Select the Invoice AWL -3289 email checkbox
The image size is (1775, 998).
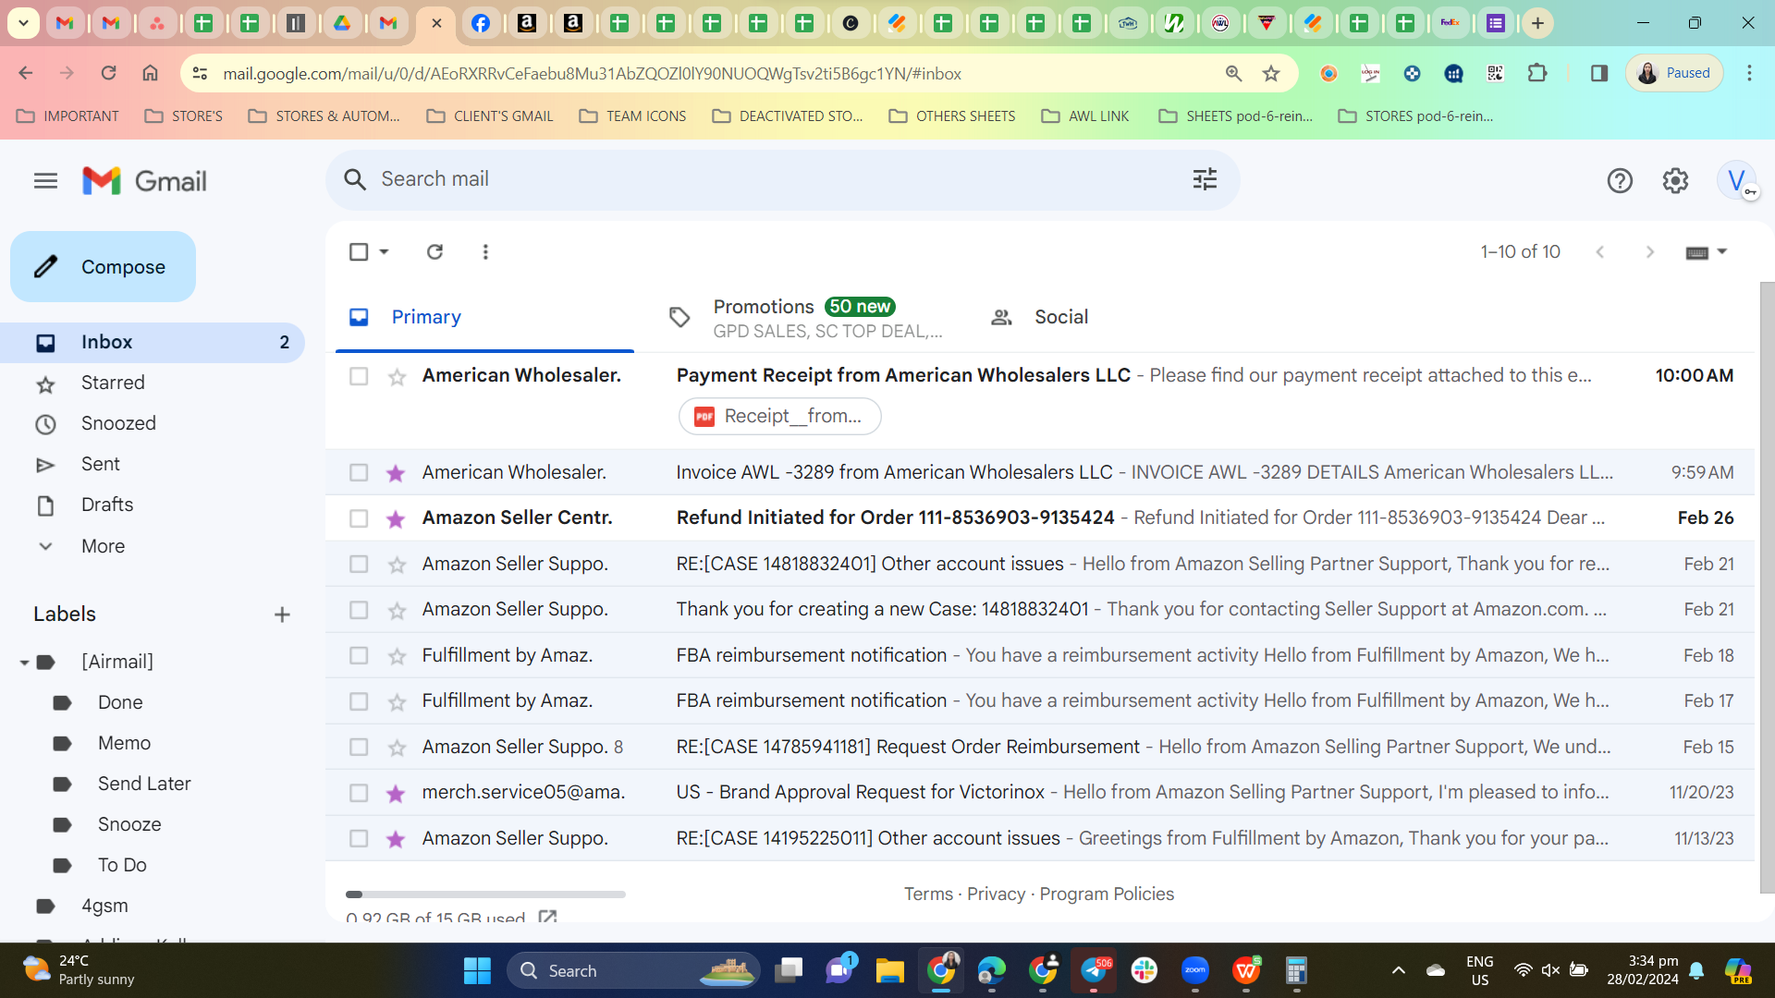pyautogui.click(x=359, y=473)
